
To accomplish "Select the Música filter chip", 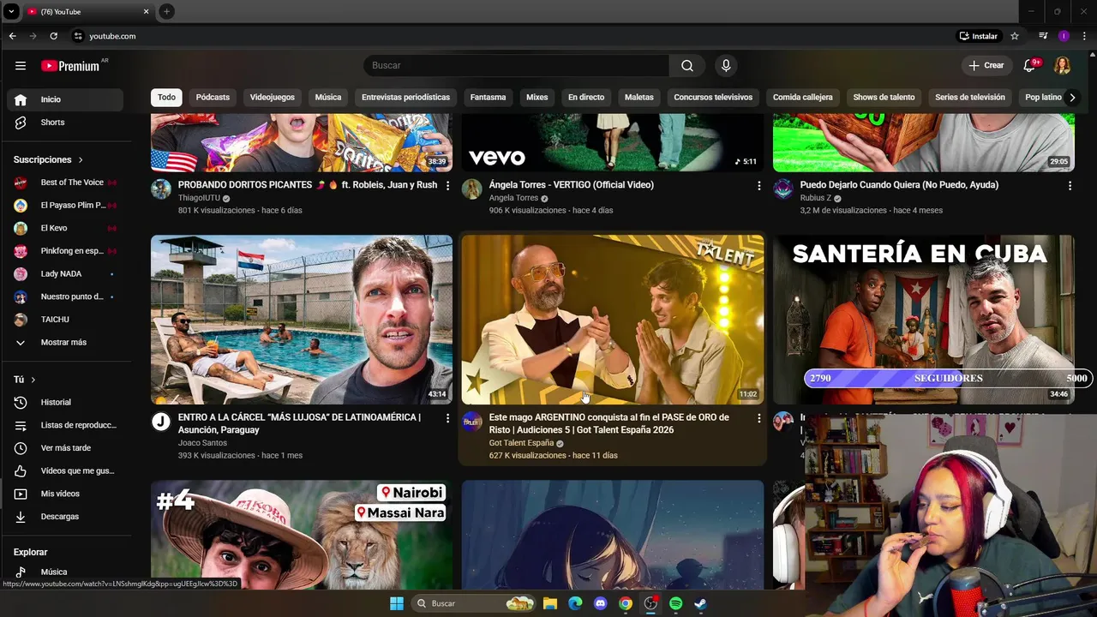I will coord(328,98).
